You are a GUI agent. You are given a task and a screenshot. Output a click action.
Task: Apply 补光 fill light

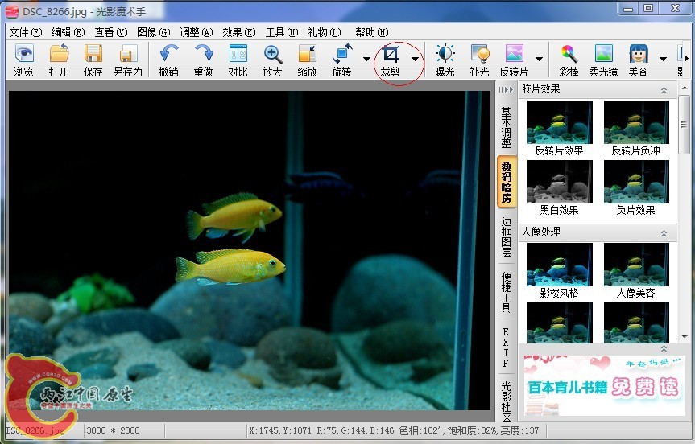tap(479, 60)
